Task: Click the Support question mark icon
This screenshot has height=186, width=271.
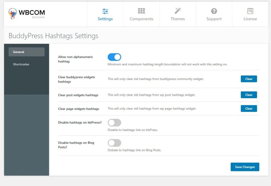Action: click(214, 11)
